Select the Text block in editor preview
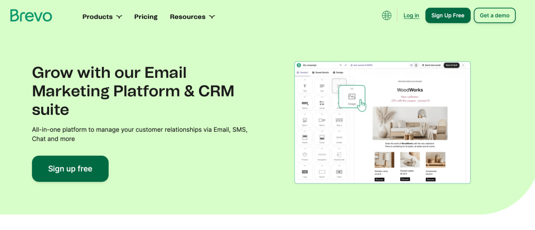 pyautogui.click(x=322, y=86)
